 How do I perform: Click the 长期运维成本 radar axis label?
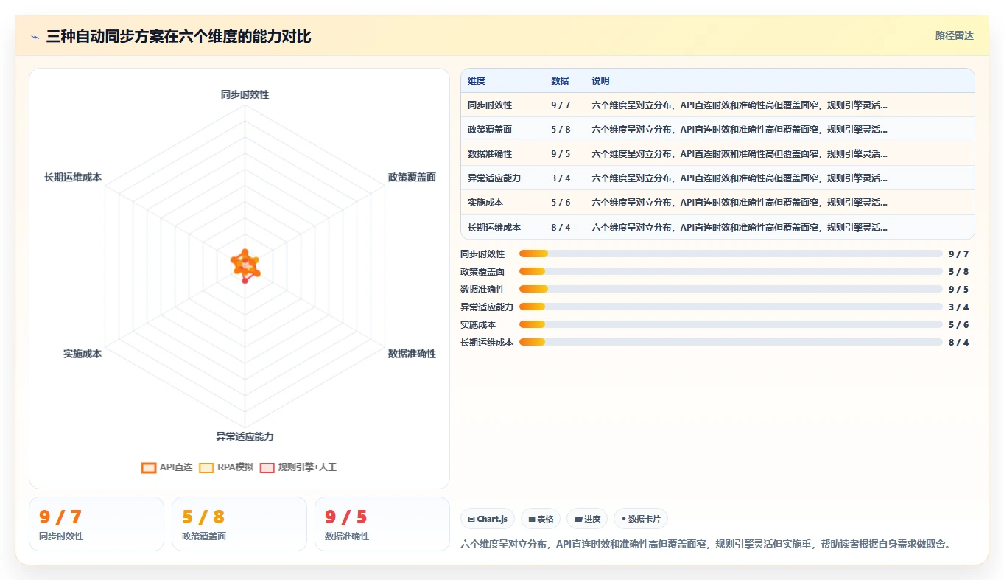click(x=73, y=178)
